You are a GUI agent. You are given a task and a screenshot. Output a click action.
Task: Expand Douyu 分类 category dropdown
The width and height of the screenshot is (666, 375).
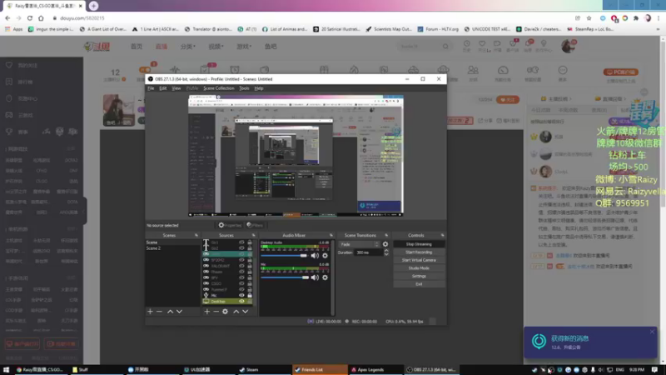pos(188,47)
